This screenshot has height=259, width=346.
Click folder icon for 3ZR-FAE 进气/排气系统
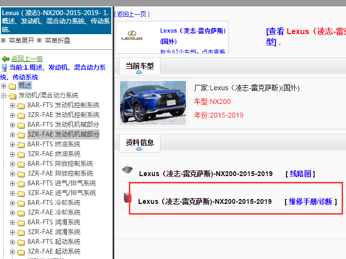[21, 194]
